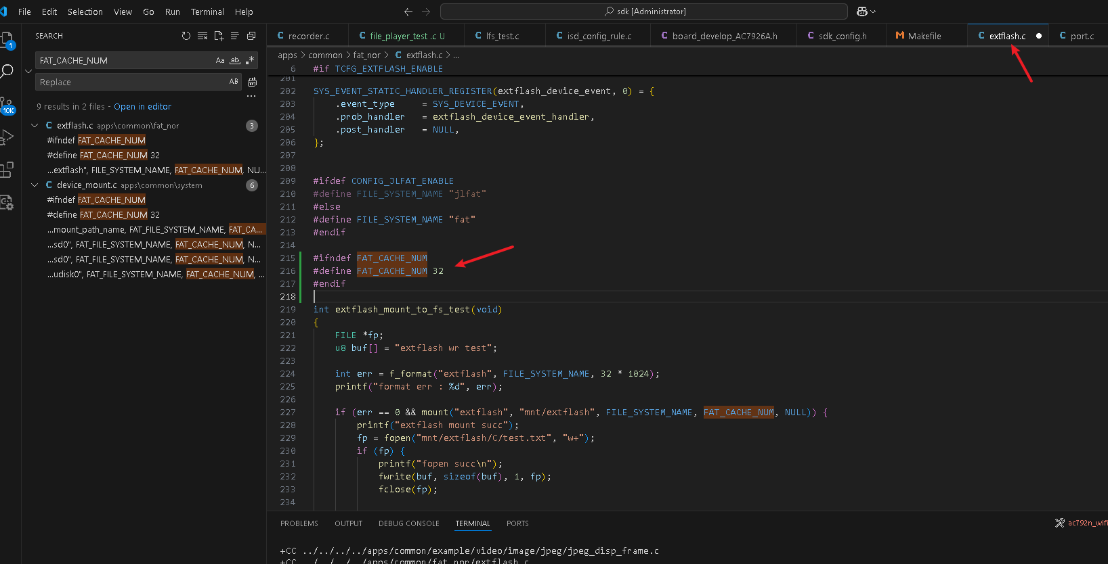Switch to recorder.c editor tab
The width and height of the screenshot is (1108, 564).
pyautogui.click(x=309, y=36)
